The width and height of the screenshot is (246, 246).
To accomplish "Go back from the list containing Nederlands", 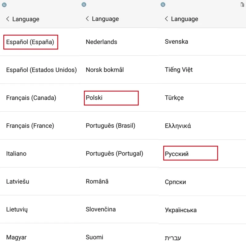I will tap(87, 19).
